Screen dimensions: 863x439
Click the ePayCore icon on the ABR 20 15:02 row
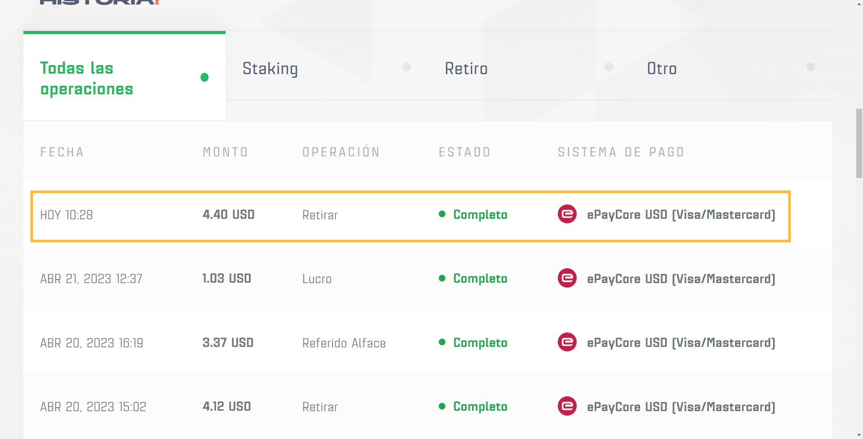point(567,406)
